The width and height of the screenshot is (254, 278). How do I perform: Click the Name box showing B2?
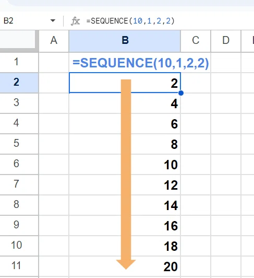click(29, 21)
